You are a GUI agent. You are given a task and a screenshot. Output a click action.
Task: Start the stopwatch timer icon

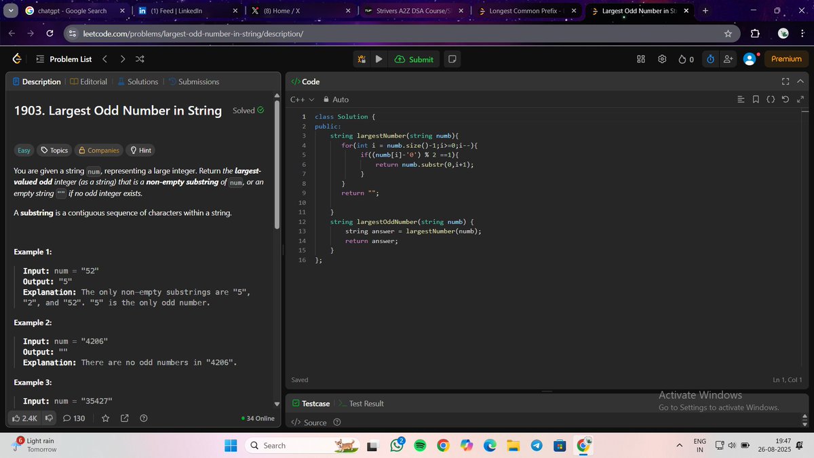pyautogui.click(x=710, y=59)
